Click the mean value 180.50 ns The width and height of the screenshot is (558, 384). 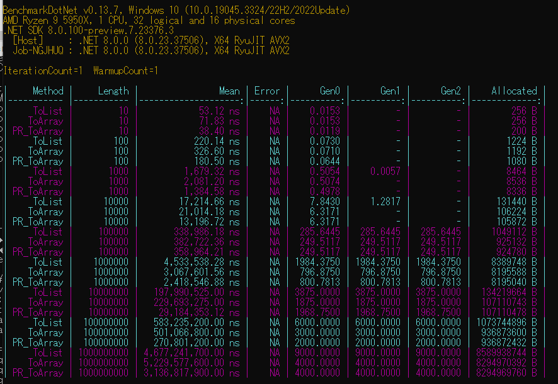(217, 161)
